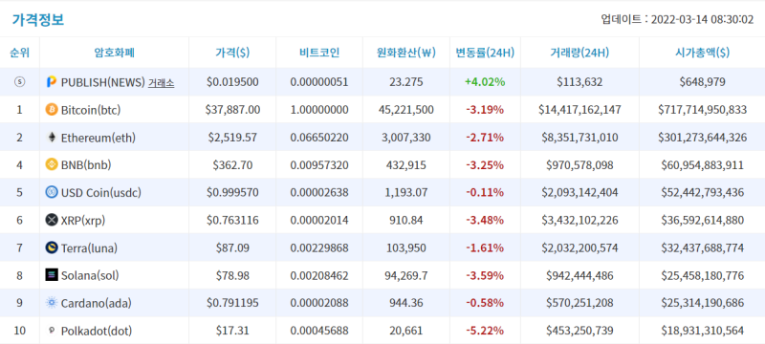Open the Bitcoin(btc) name link
The height and width of the screenshot is (344, 765).
tap(91, 110)
